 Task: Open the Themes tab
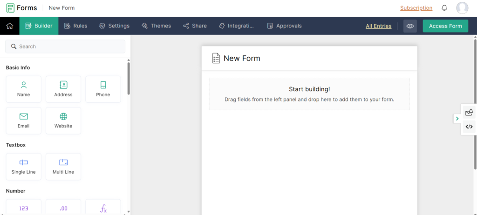point(157,26)
